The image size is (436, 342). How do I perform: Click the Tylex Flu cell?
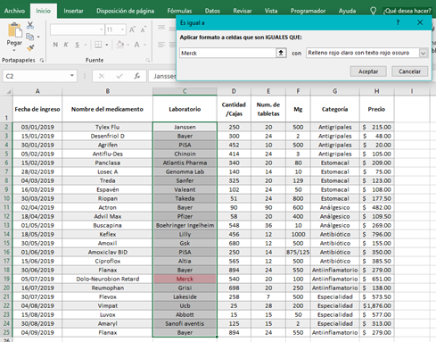pos(107,127)
